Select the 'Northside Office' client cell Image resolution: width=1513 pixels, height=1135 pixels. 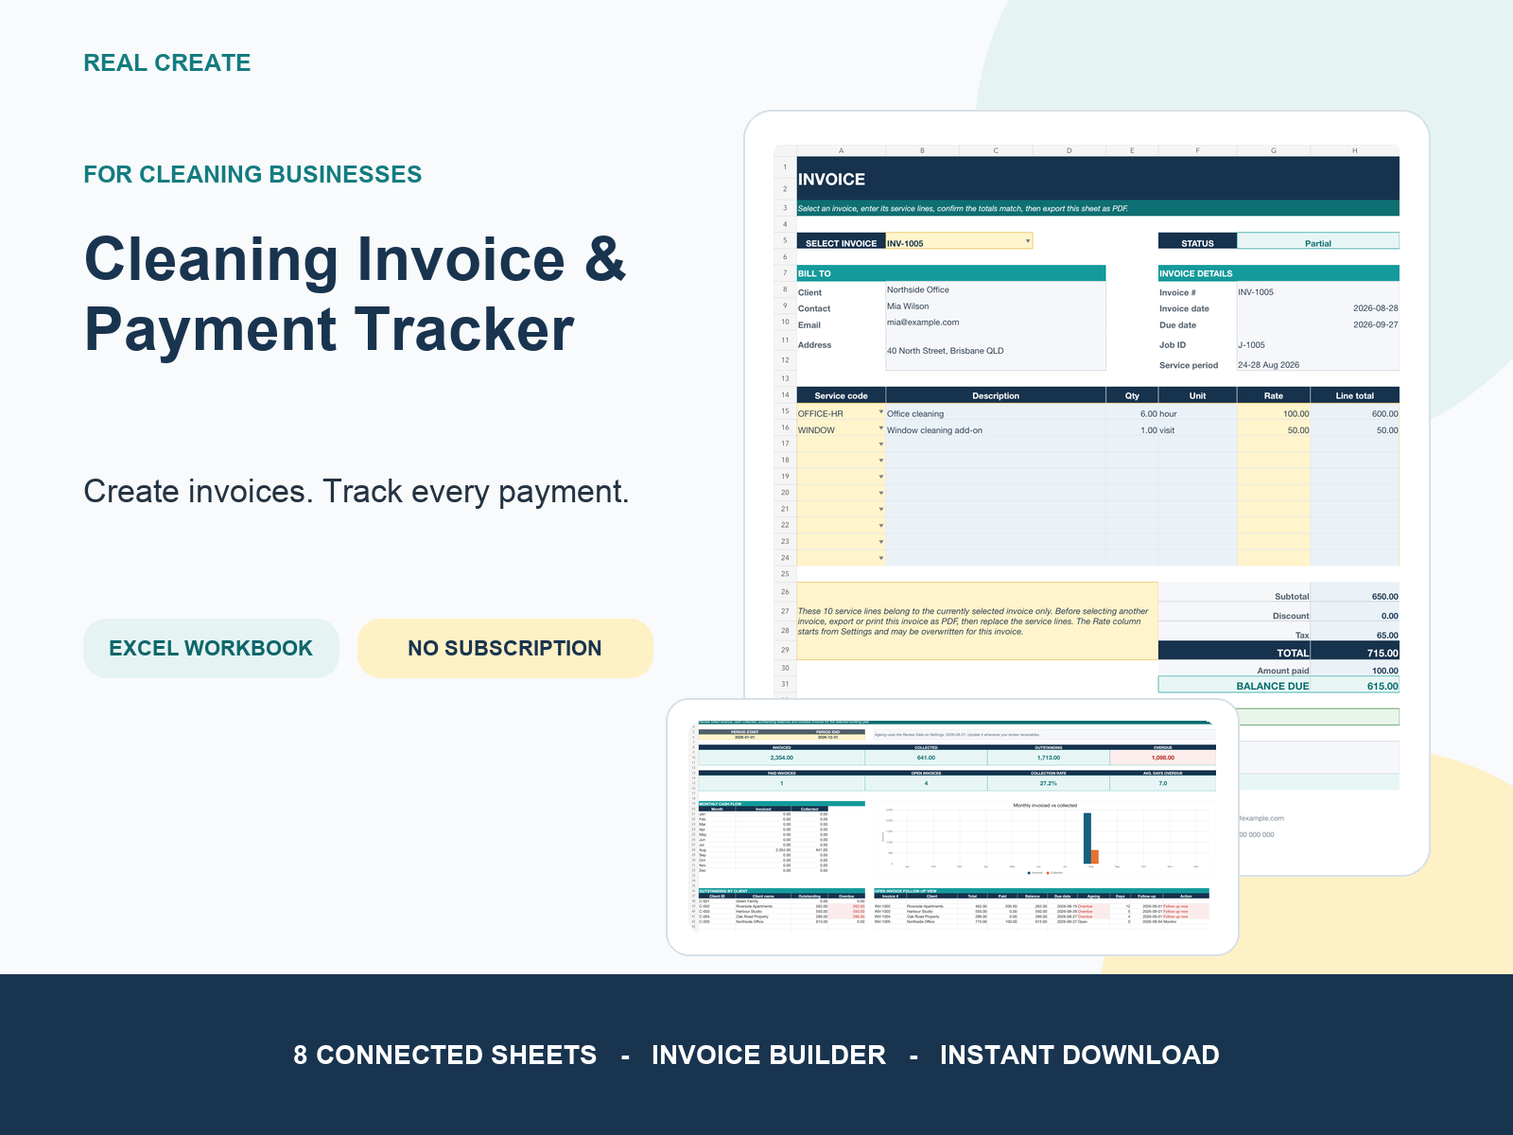(x=996, y=290)
